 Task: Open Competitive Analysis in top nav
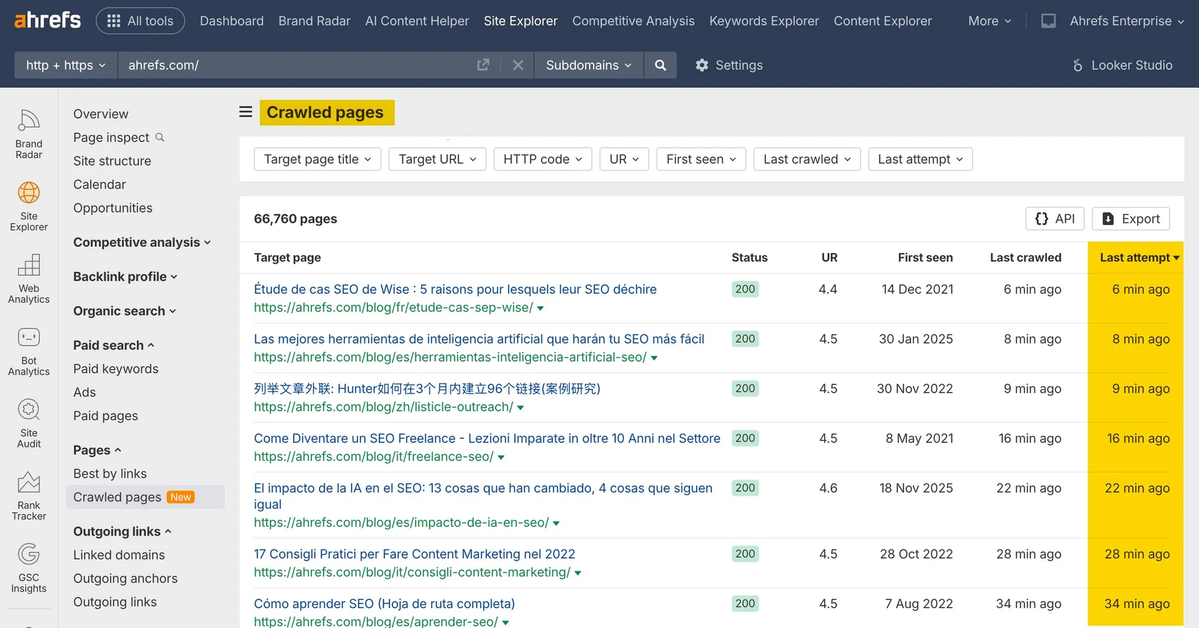(x=633, y=21)
